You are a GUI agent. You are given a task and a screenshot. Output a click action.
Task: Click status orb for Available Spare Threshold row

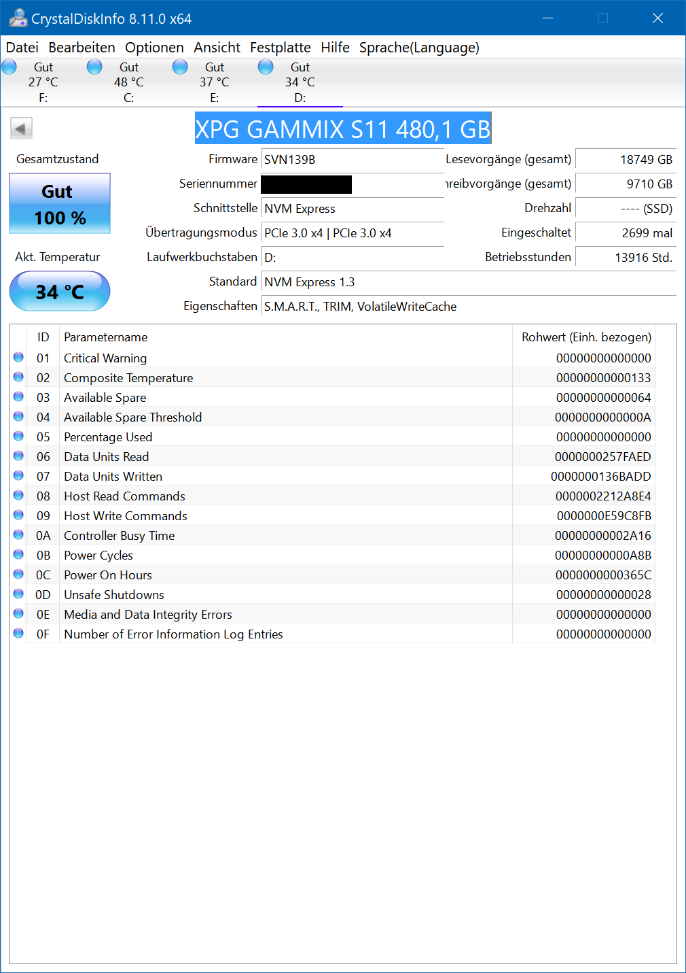click(18, 416)
